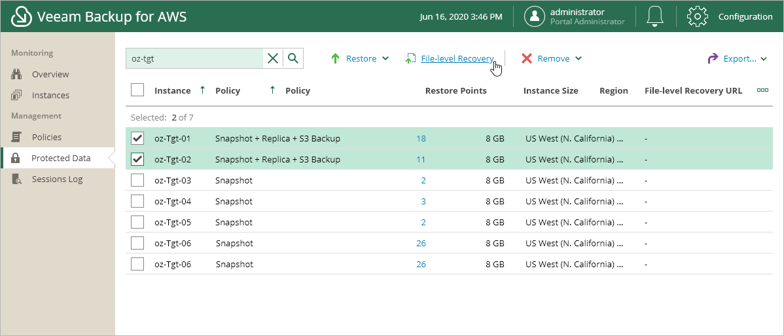Click the Export... button label
784x336 pixels.
coord(739,58)
